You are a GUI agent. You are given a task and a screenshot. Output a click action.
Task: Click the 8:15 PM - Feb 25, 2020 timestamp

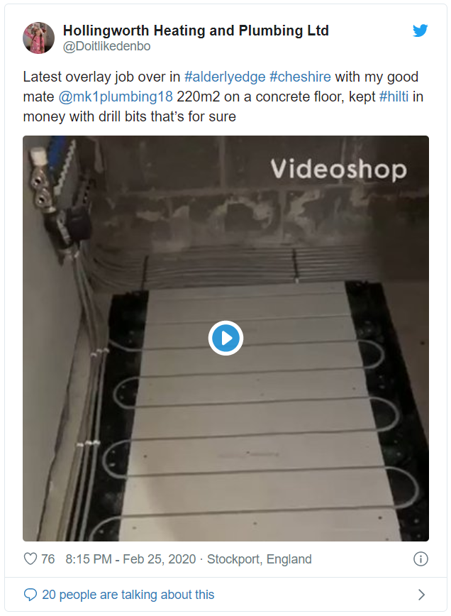(130, 559)
